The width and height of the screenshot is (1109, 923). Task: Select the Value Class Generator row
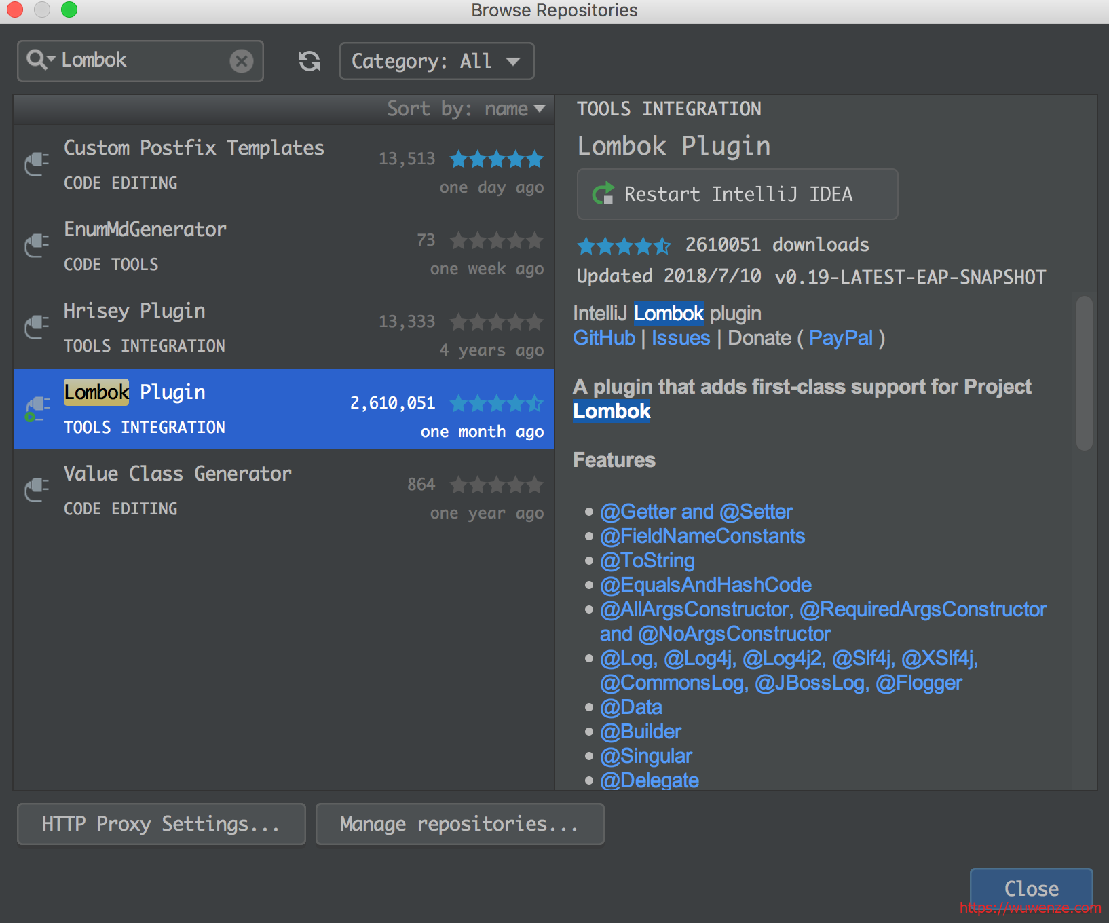point(284,491)
